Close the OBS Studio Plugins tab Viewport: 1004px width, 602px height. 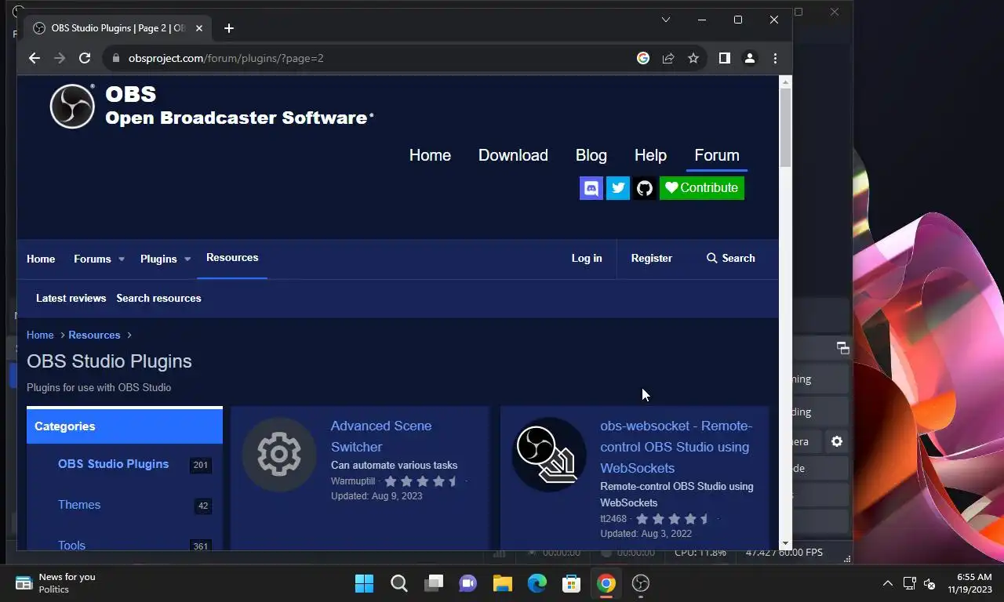[199, 28]
